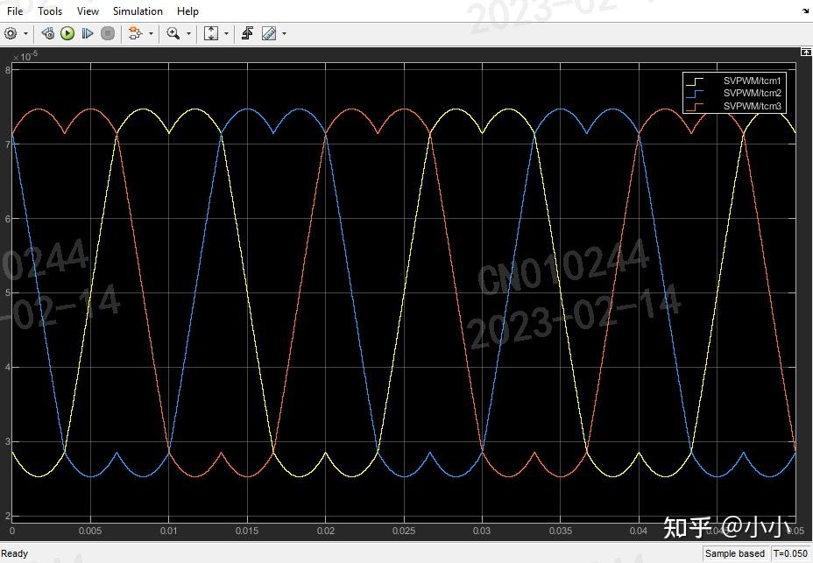Open the scope parameters gear icon
The width and height of the screenshot is (813, 563).
point(12,33)
